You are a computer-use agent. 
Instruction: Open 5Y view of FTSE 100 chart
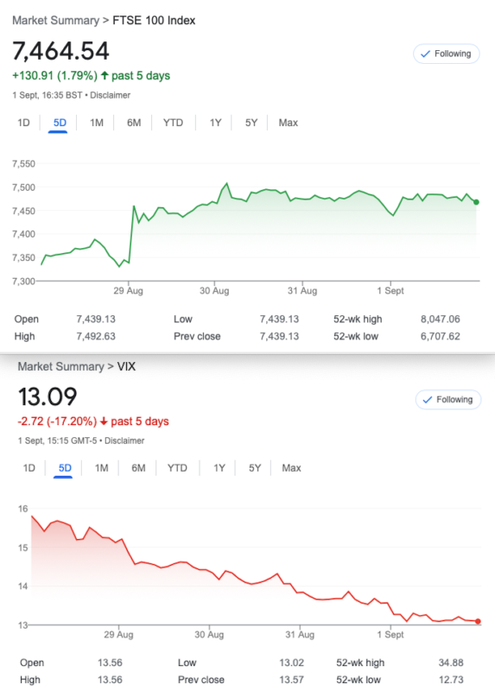(x=251, y=123)
